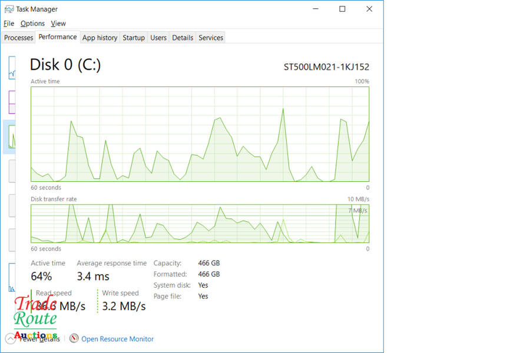
Task: Go to the App history tab
Action: click(x=100, y=38)
